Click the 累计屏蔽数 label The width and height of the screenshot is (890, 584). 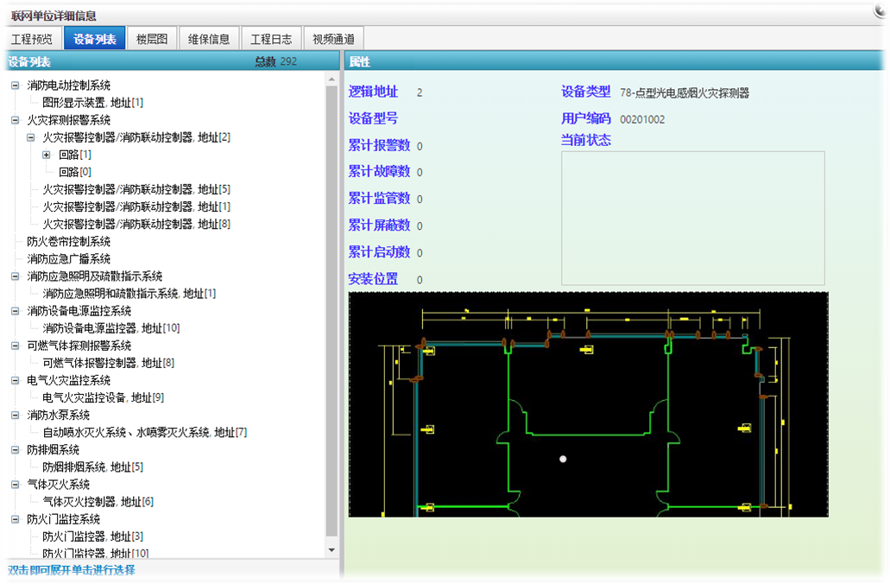379,225
